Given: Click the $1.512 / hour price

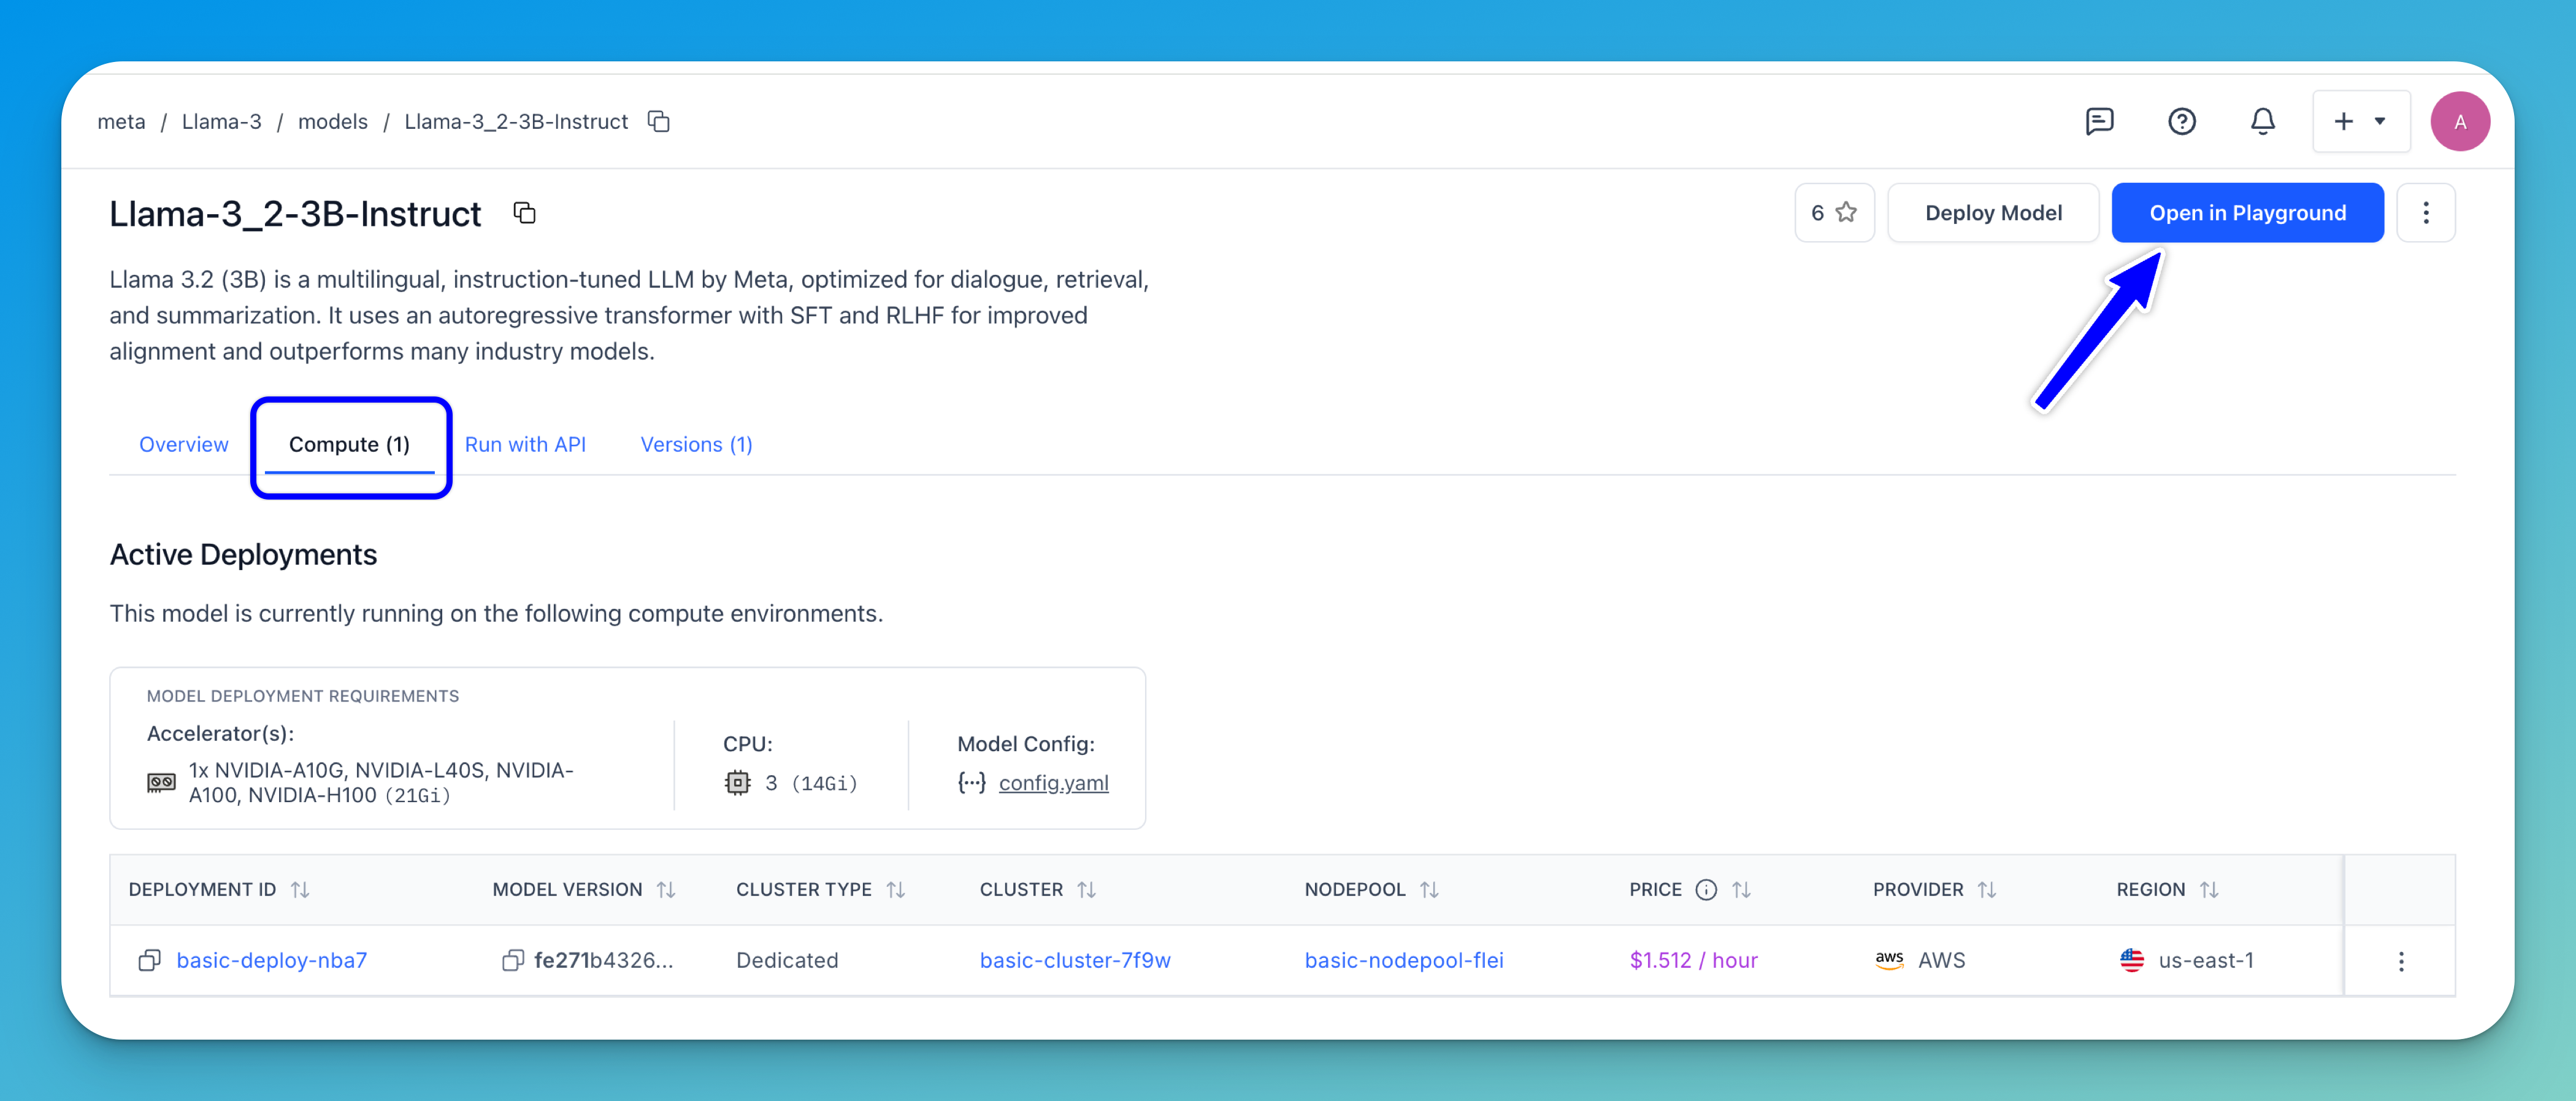Looking at the screenshot, I should point(1693,960).
